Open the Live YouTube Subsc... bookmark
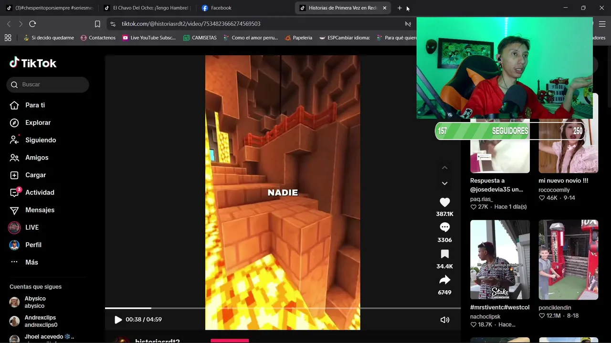The height and width of the screenshot is (343, 611). (x=149, y=38)
